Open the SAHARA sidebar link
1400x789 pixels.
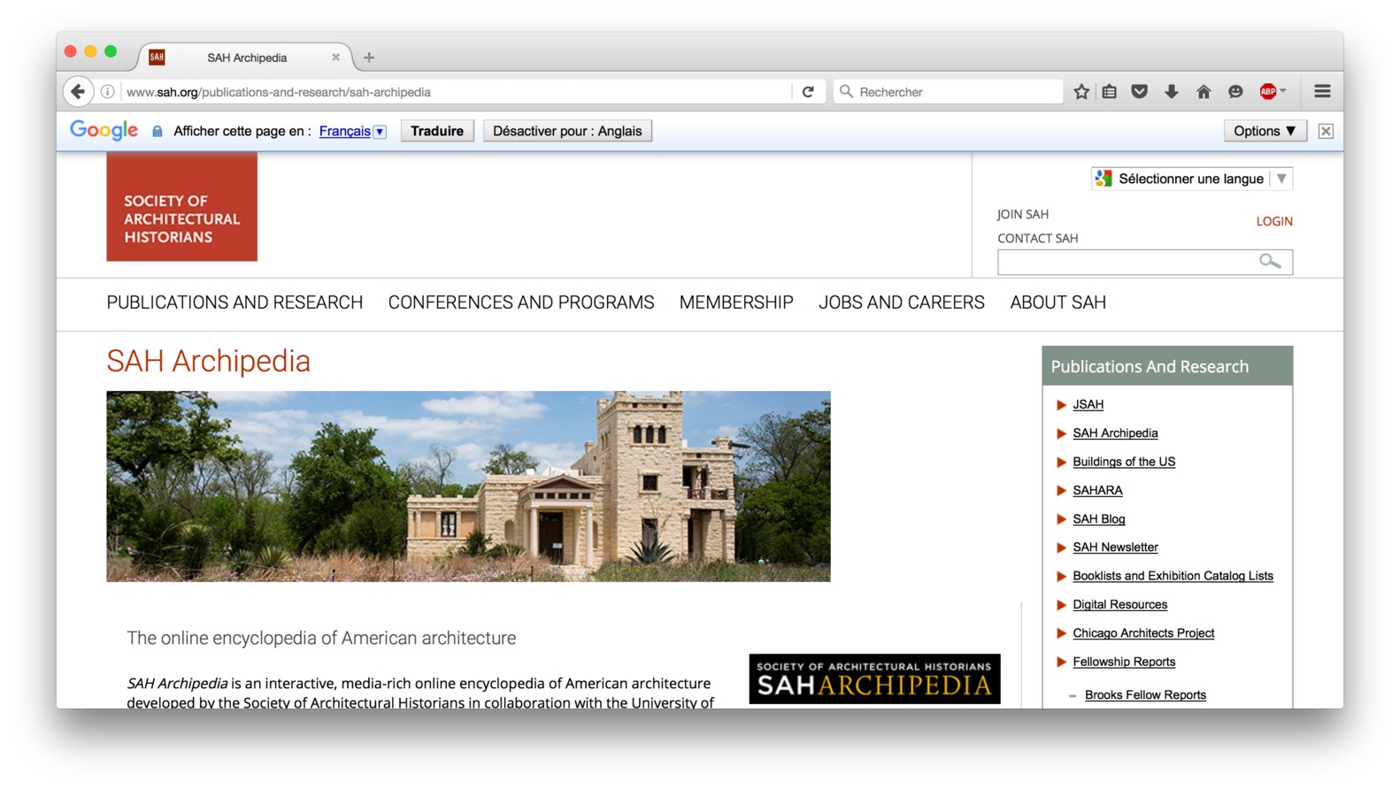(x=1097, y=490)
